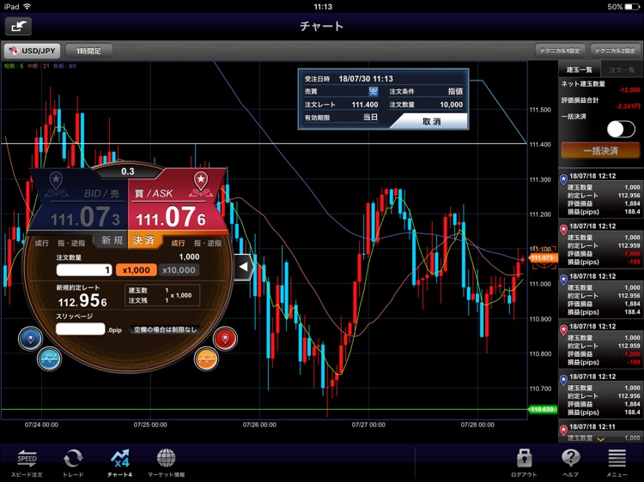Open the トレード screen
The image size is (644, 482).
(73, 463)
